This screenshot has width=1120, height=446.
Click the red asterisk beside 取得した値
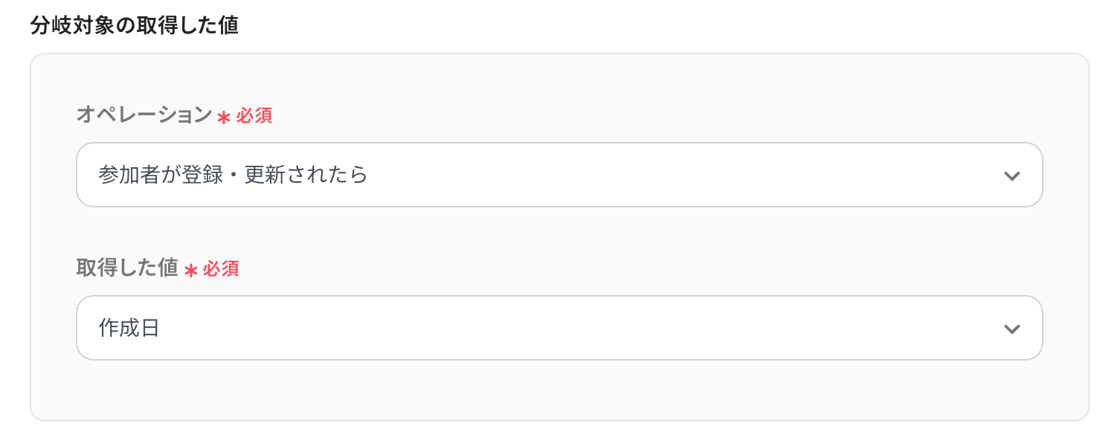[x=191, y=271]
